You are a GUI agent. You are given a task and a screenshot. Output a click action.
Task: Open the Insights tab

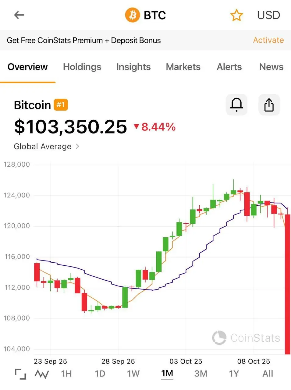click(x=133, y=67)
